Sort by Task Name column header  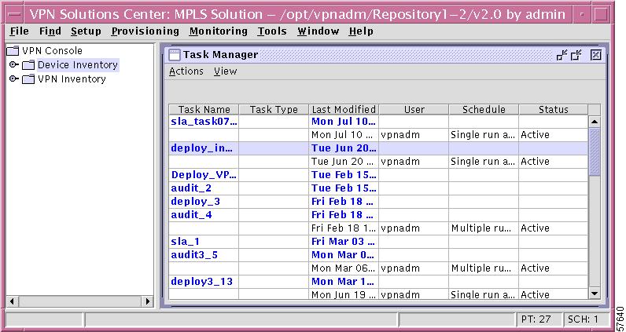[x=204, y=110]
